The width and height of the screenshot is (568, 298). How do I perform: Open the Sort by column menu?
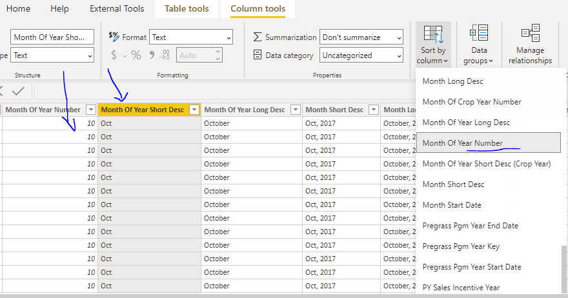[433, 45]
